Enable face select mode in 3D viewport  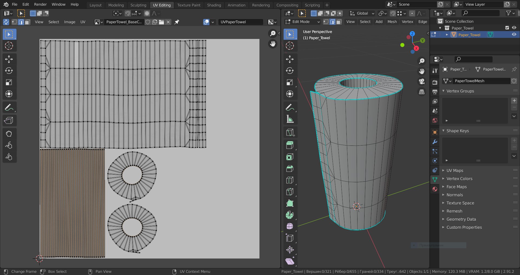coord(339,22)
